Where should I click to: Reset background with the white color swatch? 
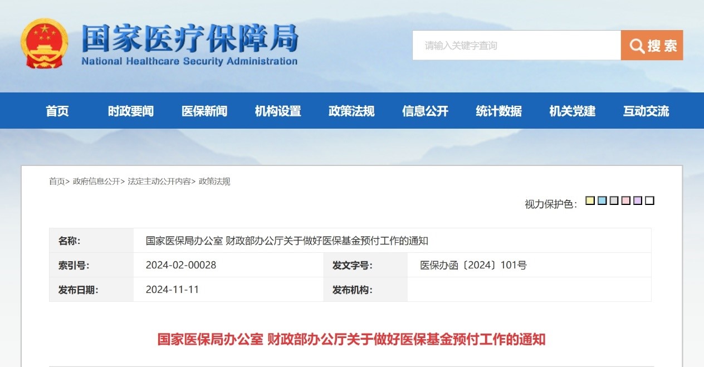coord(649,200)
